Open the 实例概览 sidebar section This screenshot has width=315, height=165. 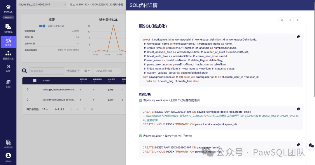8,28
